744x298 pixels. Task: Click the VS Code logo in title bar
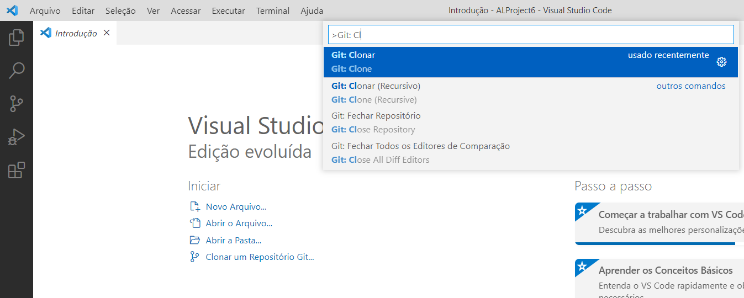pos(12,10)
